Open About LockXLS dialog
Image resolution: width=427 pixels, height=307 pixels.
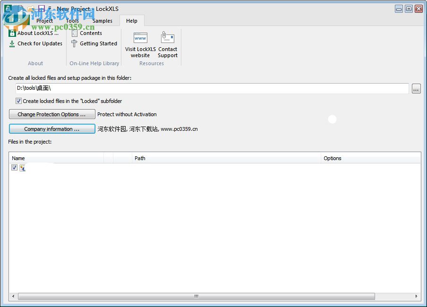click(34, 33)
